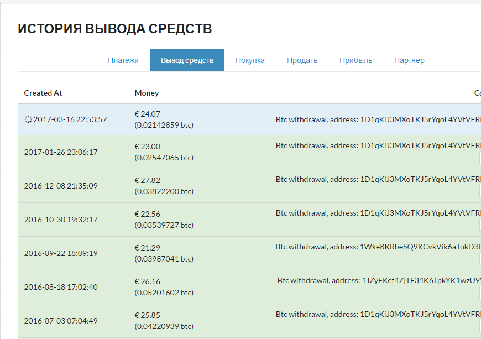Click the € 23.00 withdrawal amount
The height and width of the screenshot is (339, 481).
pyautogui.click(x=147, y=147)
